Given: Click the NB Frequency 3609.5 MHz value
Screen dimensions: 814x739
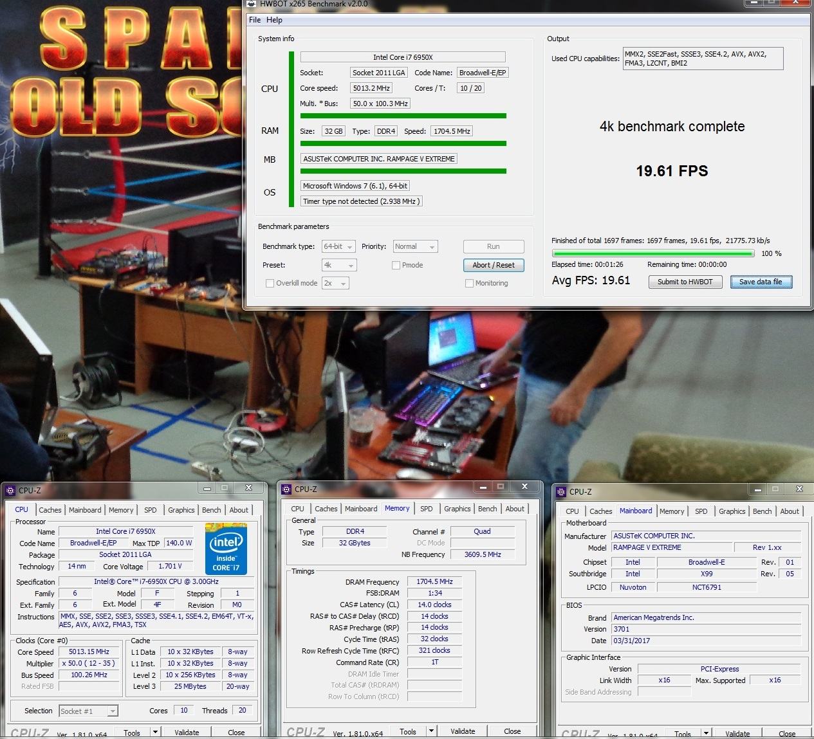Looking at the screenshot, I should pyautogui.click(x=483, y=554).
